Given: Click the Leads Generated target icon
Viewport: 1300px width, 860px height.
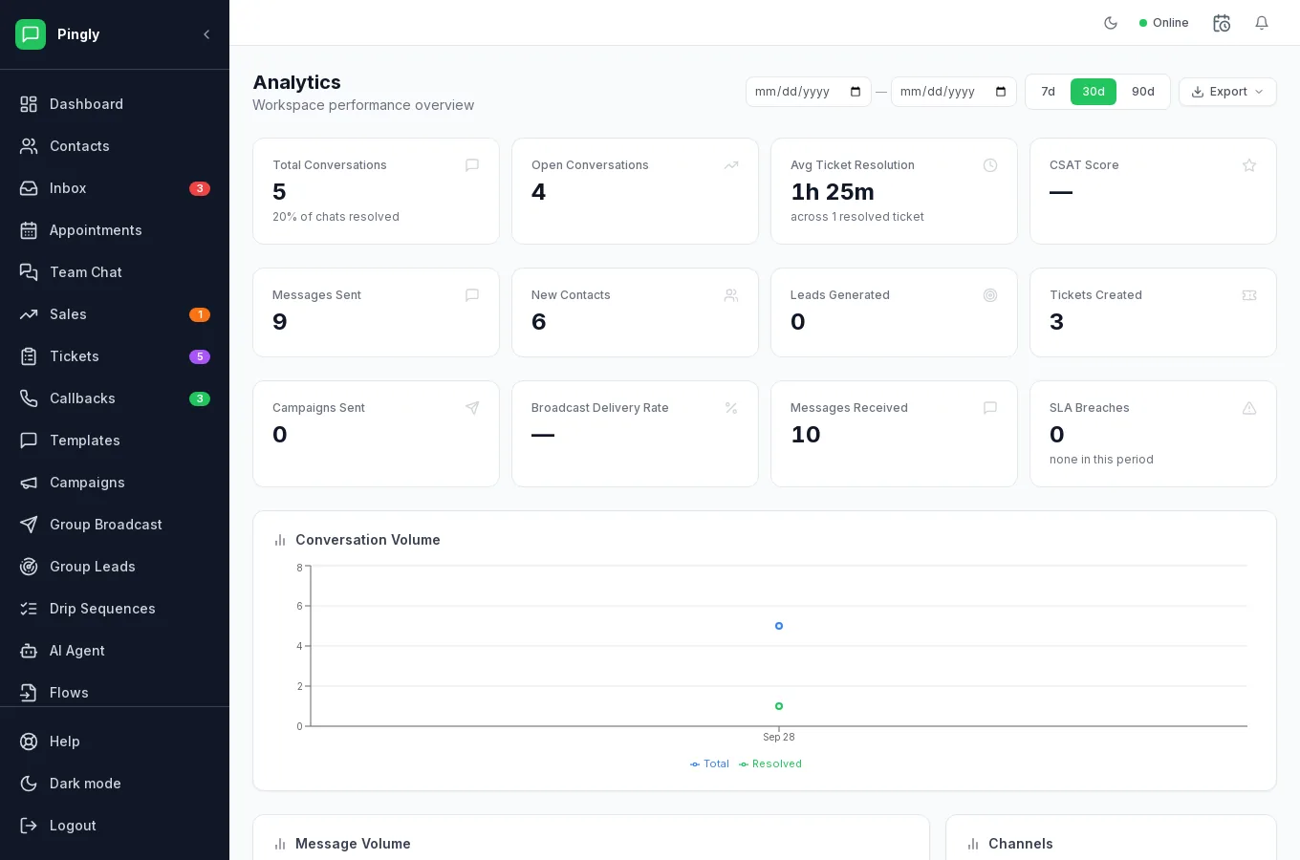Looking at the screenshot, I should (990, 295).
